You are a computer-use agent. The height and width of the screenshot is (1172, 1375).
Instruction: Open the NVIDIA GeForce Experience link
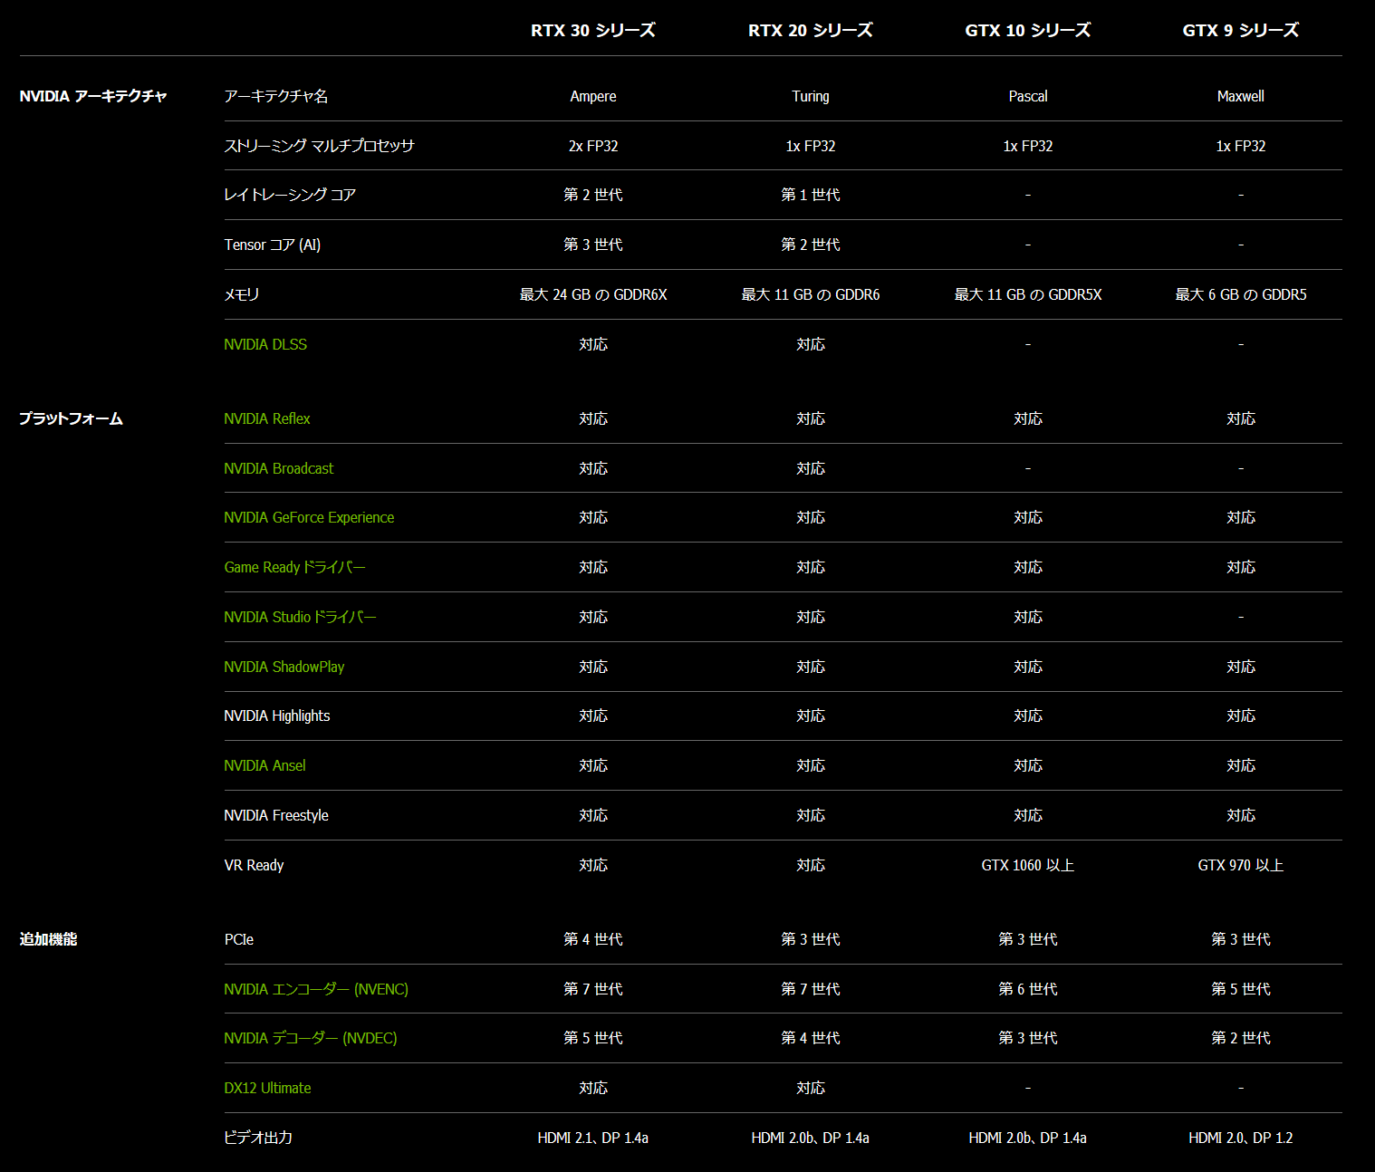(x=309, y=517)
